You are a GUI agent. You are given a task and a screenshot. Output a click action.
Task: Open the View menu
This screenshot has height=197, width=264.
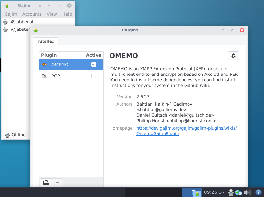pyautogui.click(x=52, y=14)
